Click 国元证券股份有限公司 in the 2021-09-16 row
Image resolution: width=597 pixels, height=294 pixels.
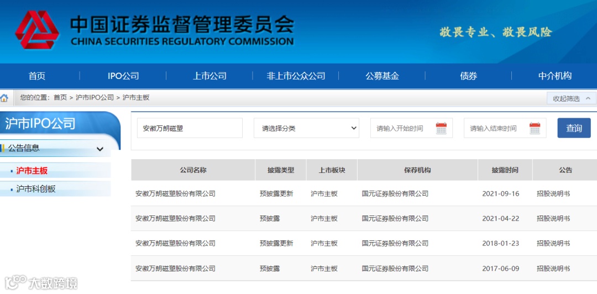[x=395, y=193]
